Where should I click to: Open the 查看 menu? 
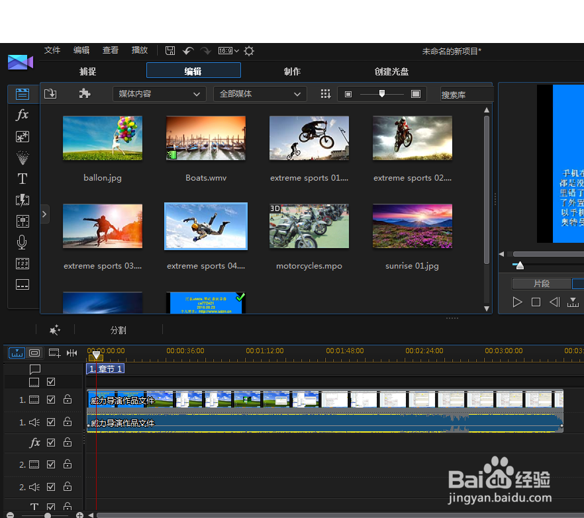pyautogui.click(x=110, y=50)
